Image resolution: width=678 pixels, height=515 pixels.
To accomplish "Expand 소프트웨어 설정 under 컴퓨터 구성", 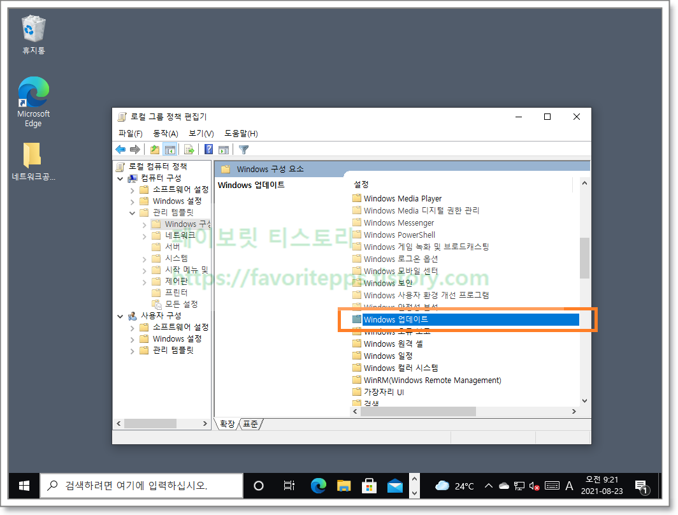I will [133, 190].
